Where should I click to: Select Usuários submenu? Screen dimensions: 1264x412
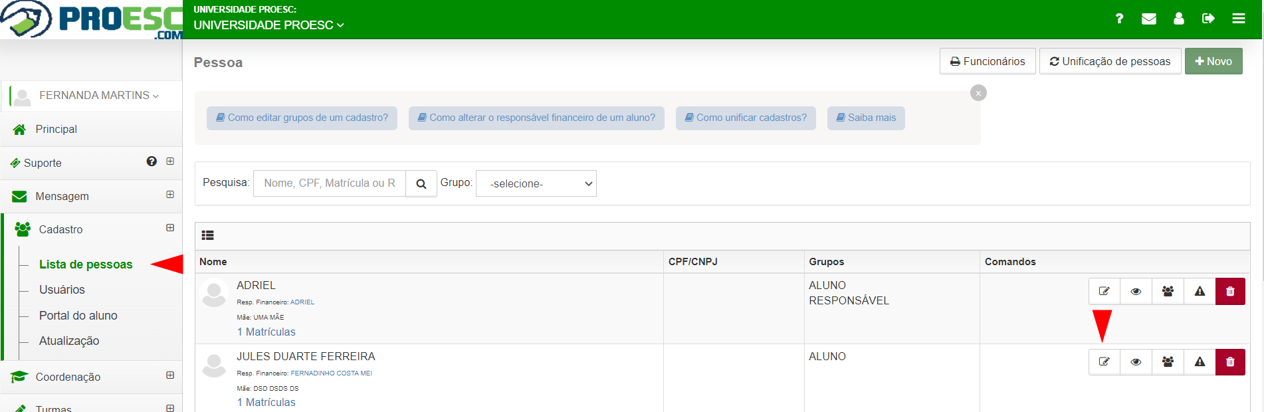[62, 290]
